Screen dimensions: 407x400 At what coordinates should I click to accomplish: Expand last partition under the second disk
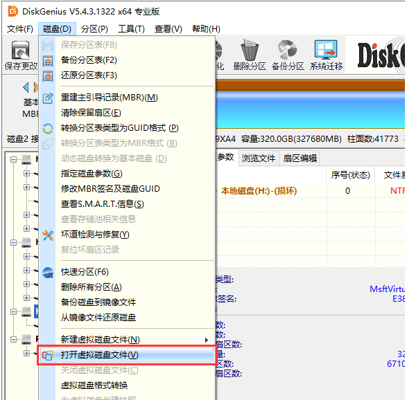27,298
